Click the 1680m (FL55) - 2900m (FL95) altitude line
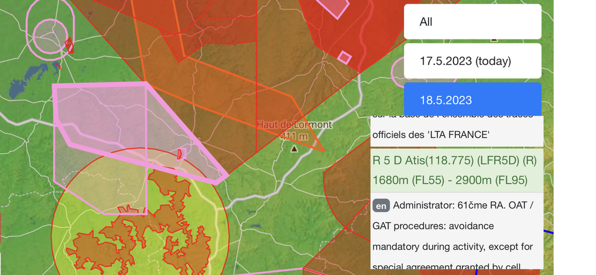This screenshot has width=596, height=275. pos(450,180)
